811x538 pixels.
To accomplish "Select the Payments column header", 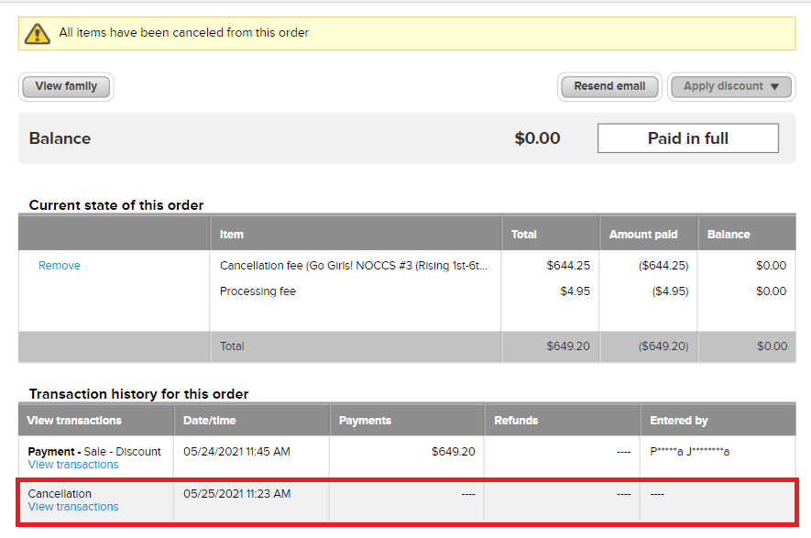I will coord(365,421).
